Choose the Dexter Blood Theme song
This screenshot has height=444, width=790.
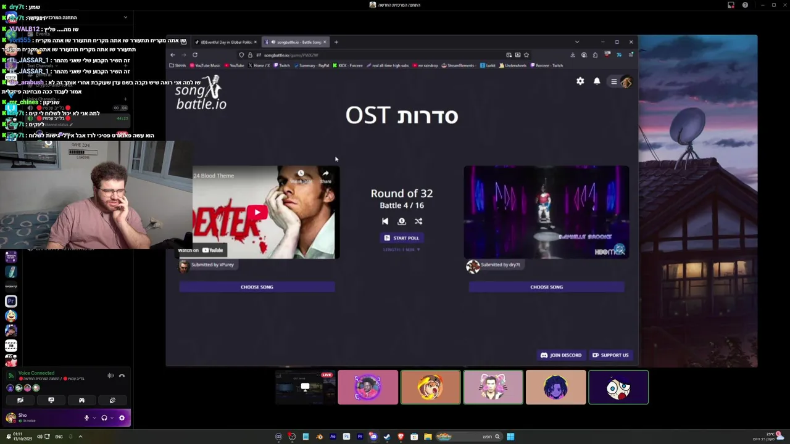pyautogui.click(x=257, y=287)
